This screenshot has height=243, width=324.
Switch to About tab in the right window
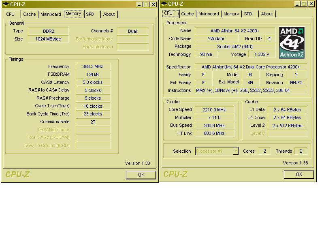pos(267,14)
